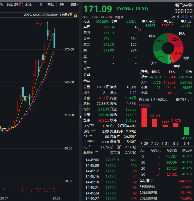
Task: Toggle the orange chart lock icon
Action: pyautogui.click(x=76, y=15)
